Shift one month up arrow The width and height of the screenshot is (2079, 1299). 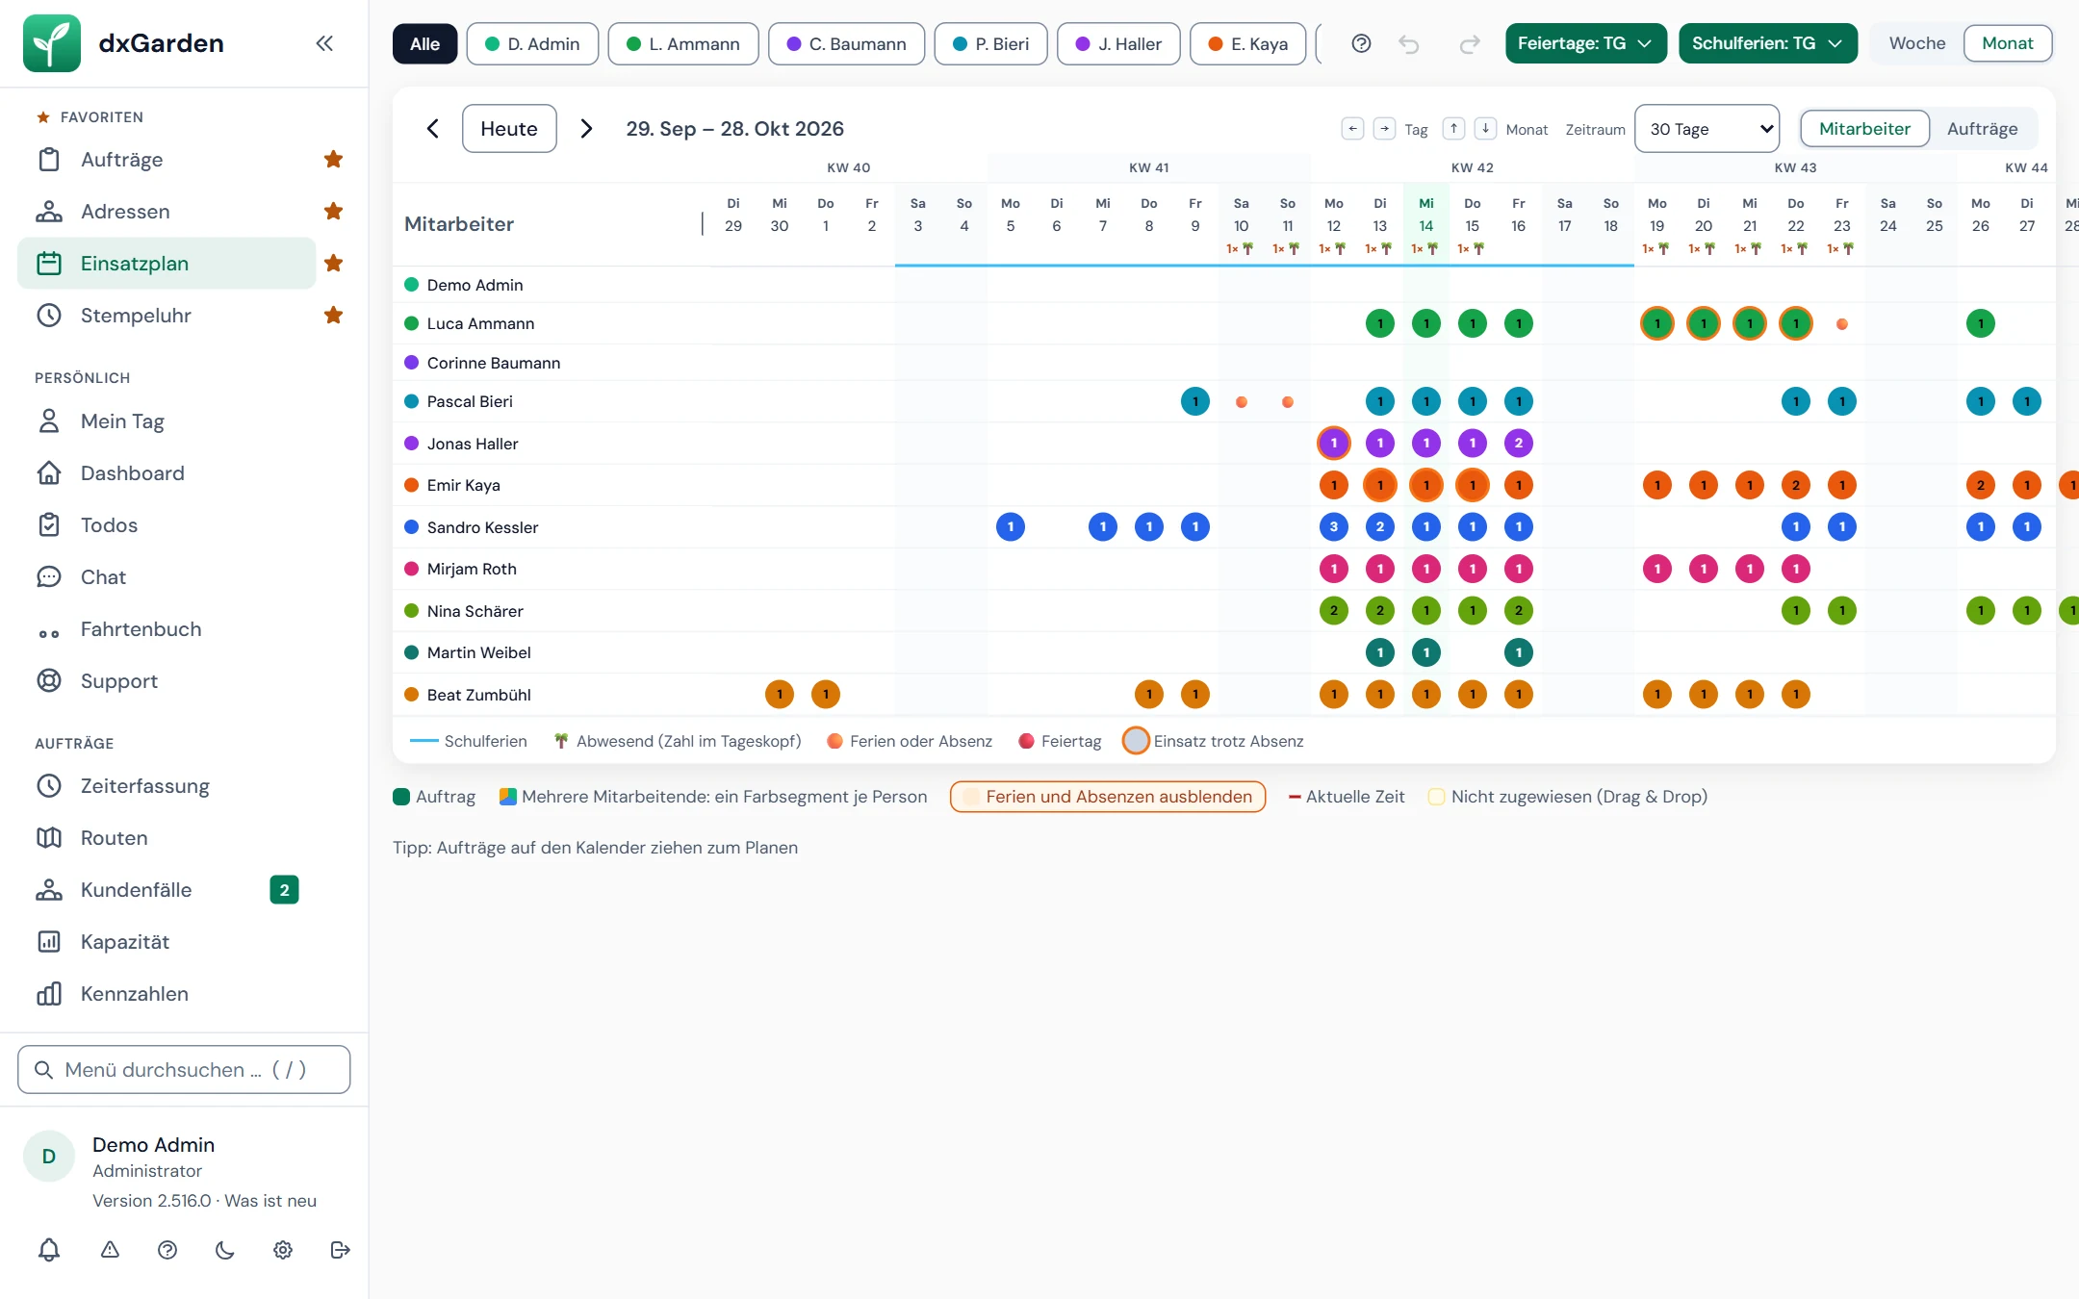tap(1454, 129)
